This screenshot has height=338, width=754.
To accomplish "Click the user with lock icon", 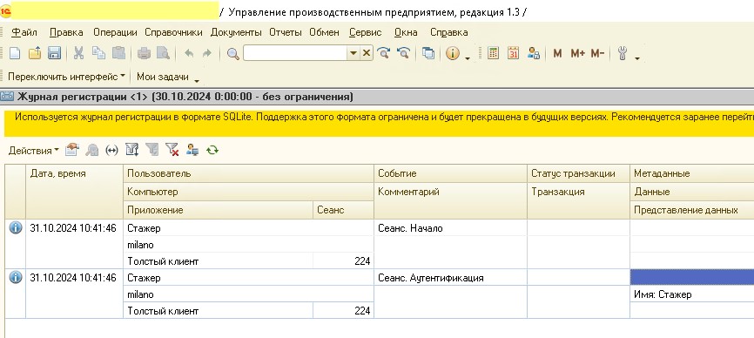I will point(533,53).
